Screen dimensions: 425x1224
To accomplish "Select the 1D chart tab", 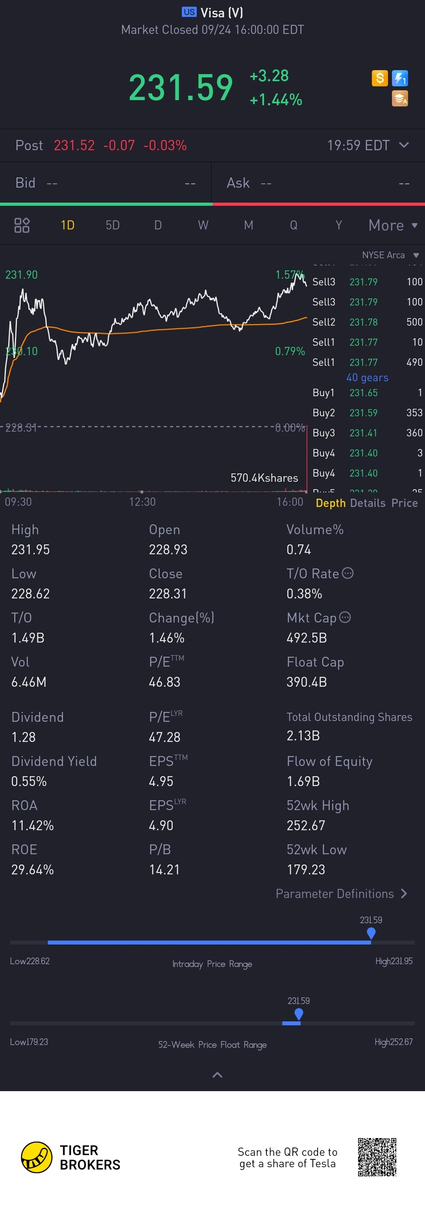I will coord(67,225).
